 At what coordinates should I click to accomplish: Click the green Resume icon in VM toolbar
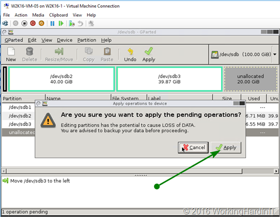click(61, 23)
